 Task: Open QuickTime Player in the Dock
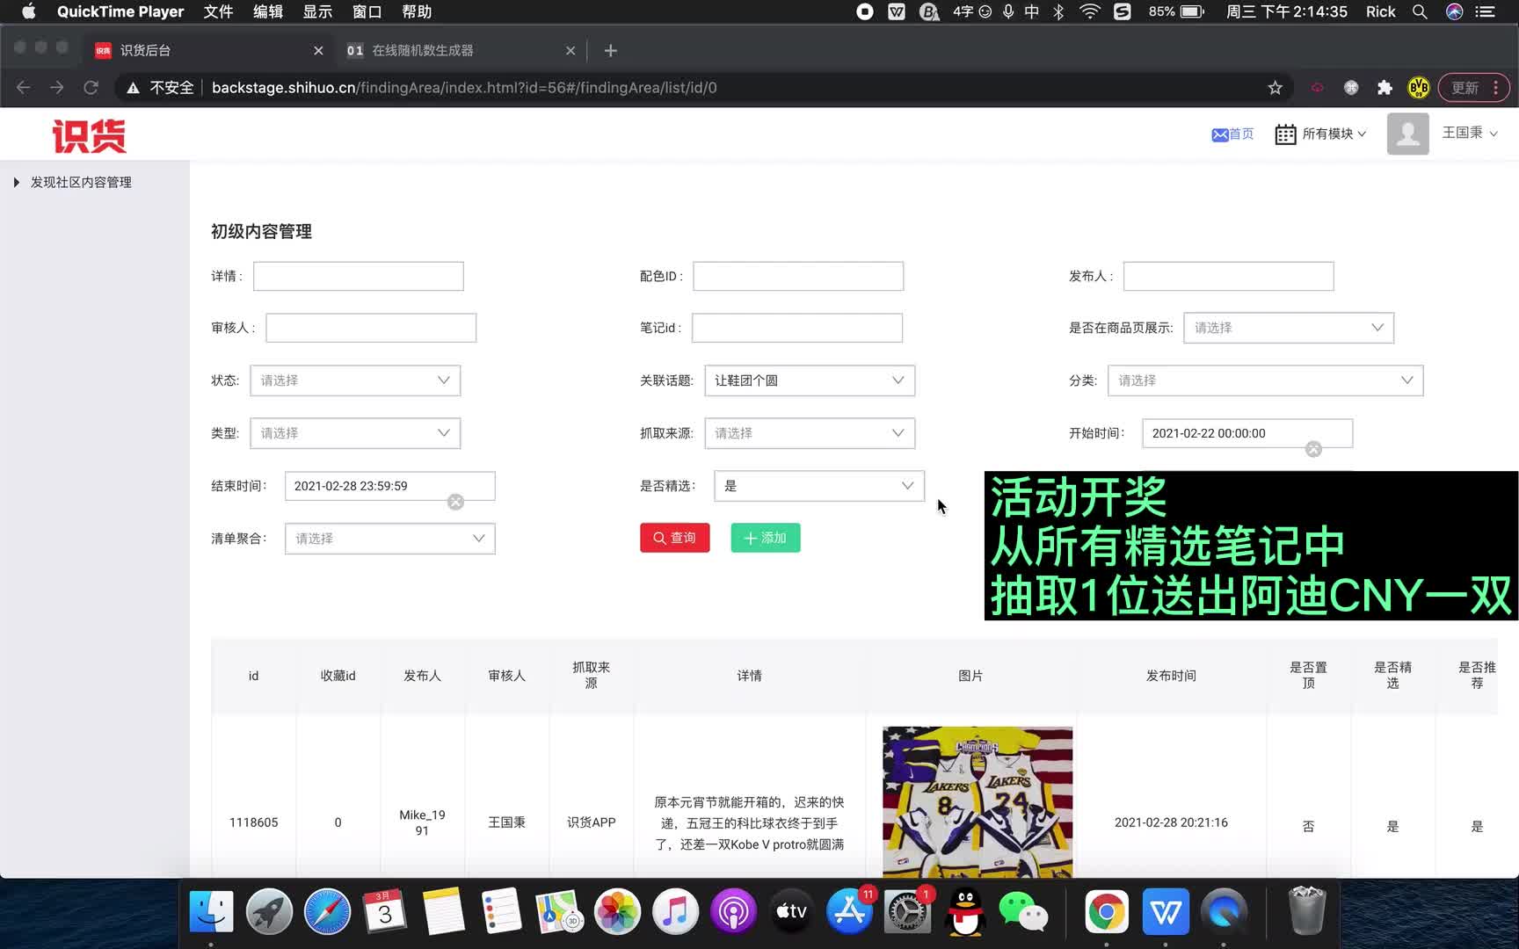point(1224,911)
